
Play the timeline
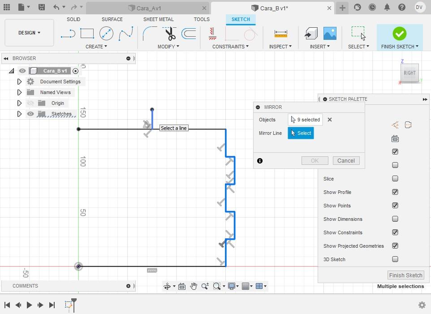[x=29, y=305]
